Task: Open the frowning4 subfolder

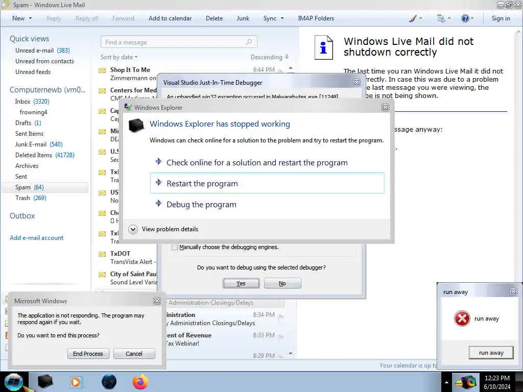Action: (33, 112)
